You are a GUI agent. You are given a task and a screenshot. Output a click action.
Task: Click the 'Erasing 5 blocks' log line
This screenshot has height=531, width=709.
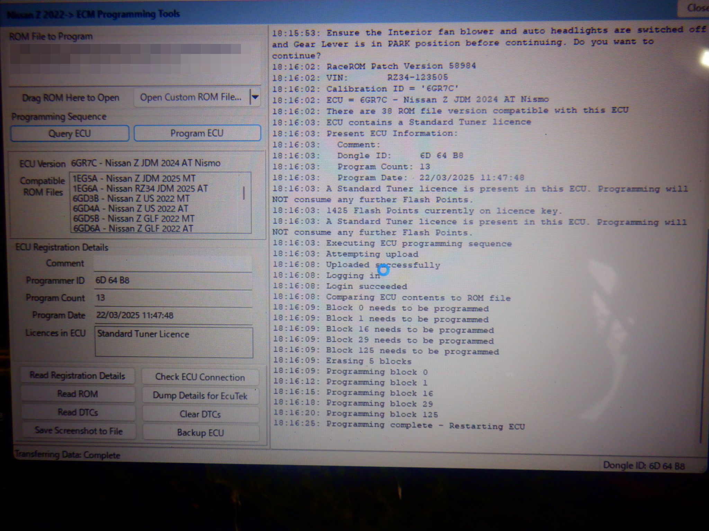coord(342,361)
